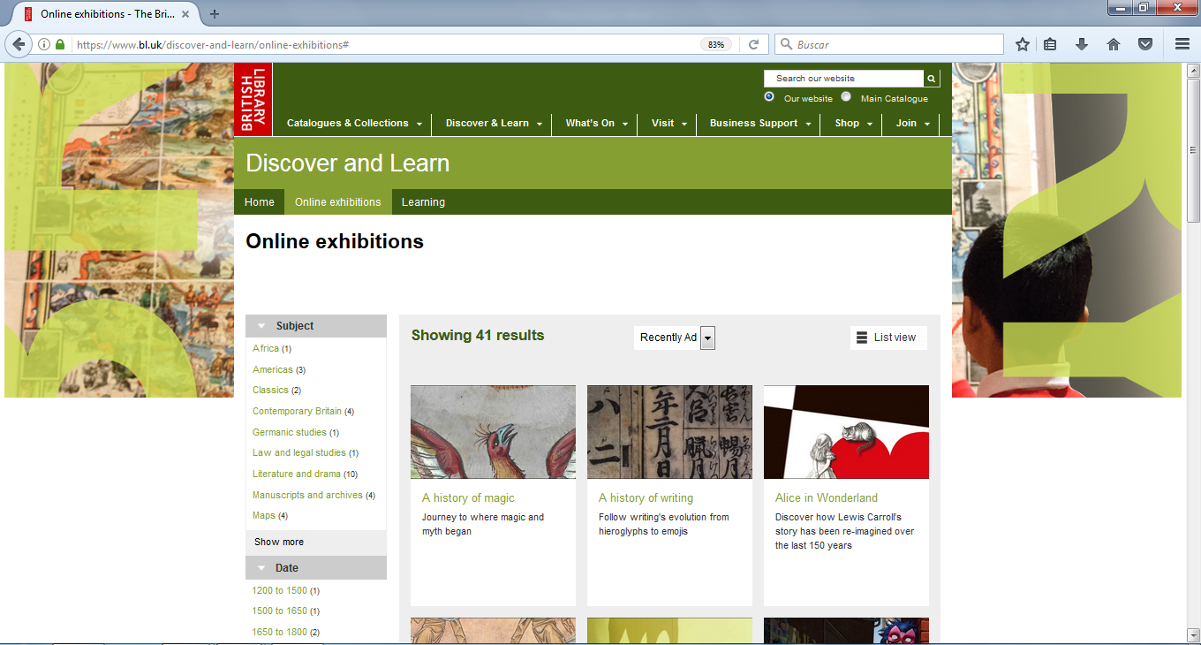Bookmark this page with the star icon
The image size is (1201, 645).
[1022, 44]
